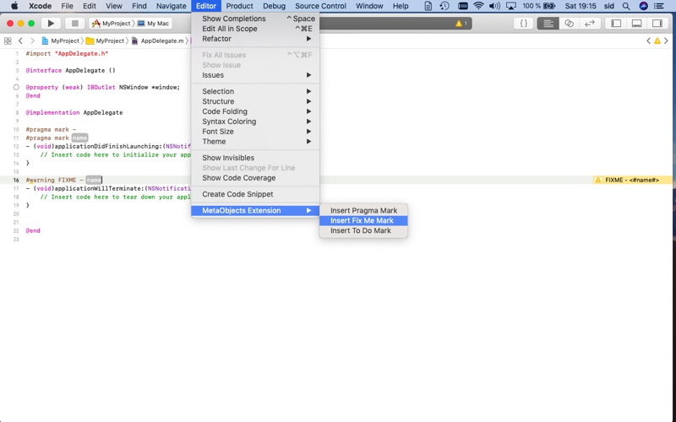Click the battery status indicator
This screenshot has height=422, width=676.
tap(539, 6)
